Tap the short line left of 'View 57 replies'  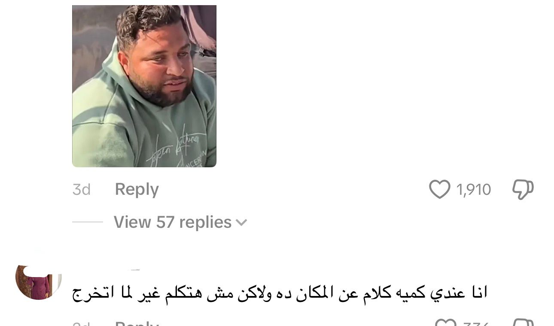pyautogui.click(x=88, y=222)
